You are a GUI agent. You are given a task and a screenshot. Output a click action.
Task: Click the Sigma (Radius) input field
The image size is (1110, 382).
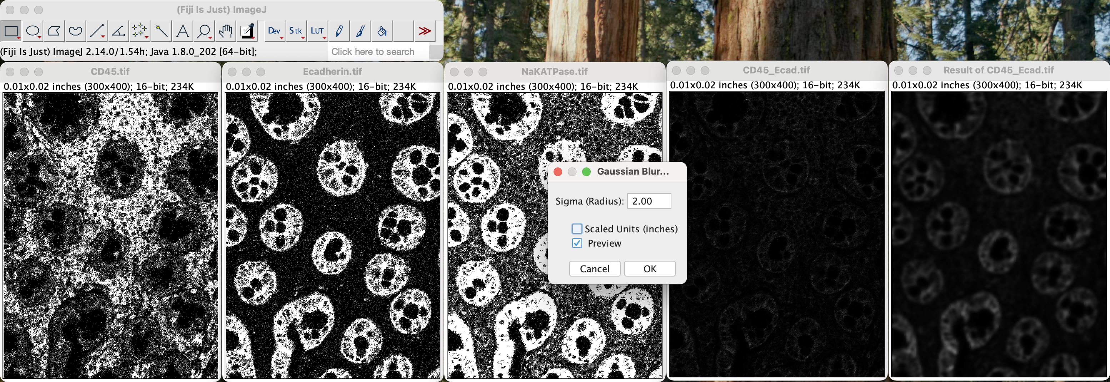tap(649, 201)
